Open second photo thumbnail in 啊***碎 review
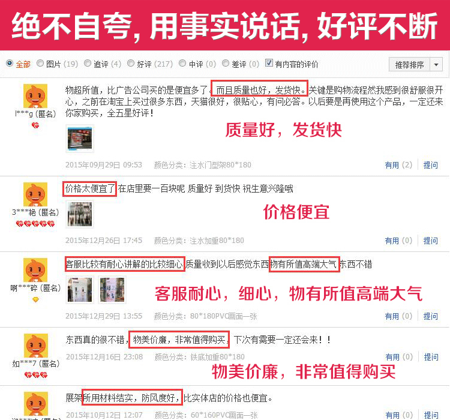450x420 pixels. tap(112, 290)
